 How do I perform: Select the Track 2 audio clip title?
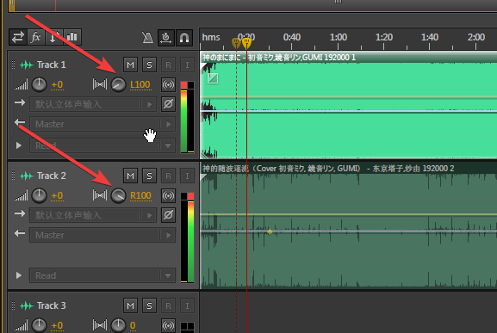tap(328, 169)
